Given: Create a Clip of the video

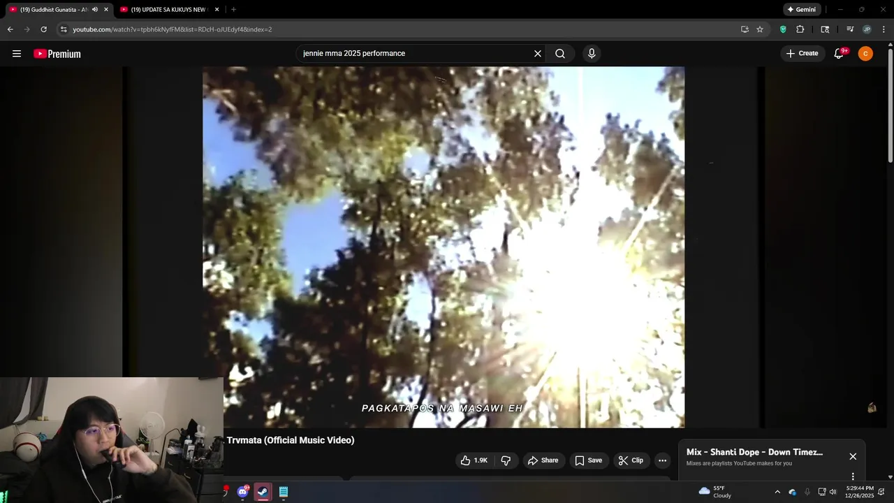Looking at the screenshot, I should pyautogui.click(x=631, y=460).
